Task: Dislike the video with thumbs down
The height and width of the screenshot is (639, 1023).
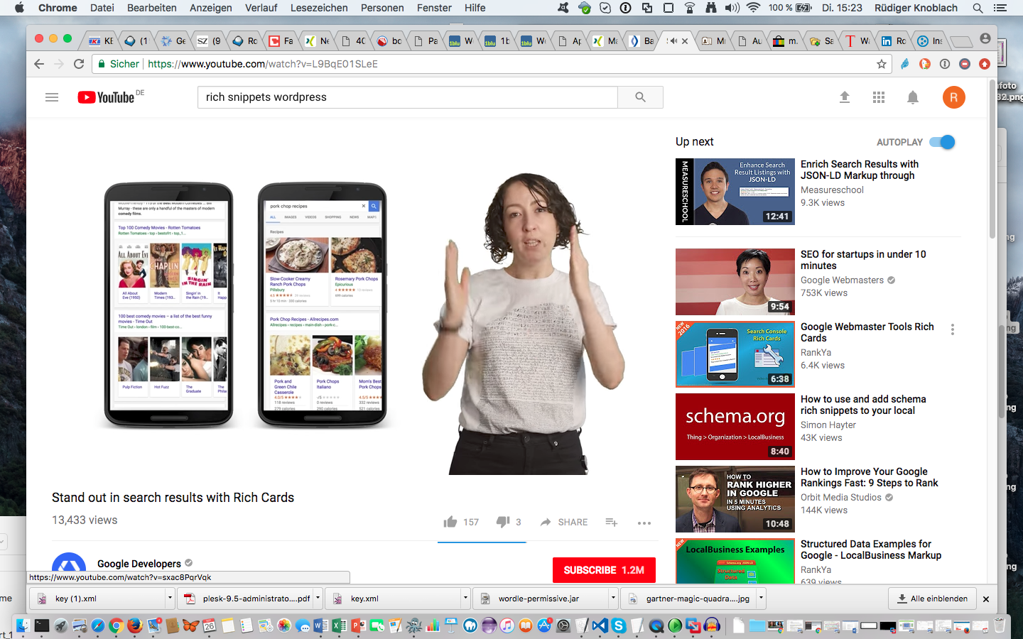Action: click(503, 522)
